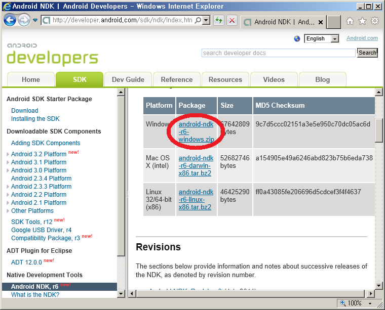The image size is (385, 310).
Task: Open the address bar autocomplete dropdown
Action: 207,20
